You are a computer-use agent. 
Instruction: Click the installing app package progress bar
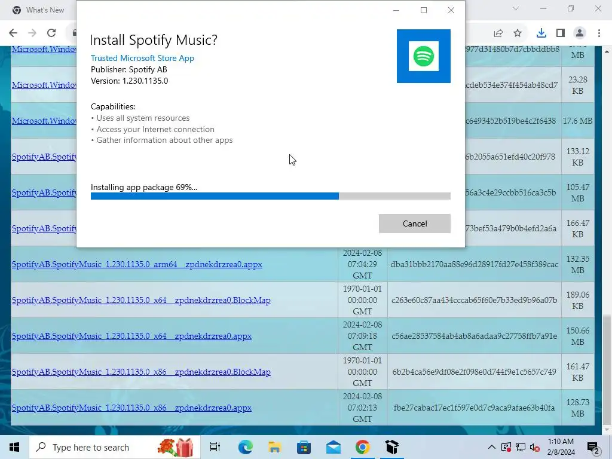coord(271,196)
